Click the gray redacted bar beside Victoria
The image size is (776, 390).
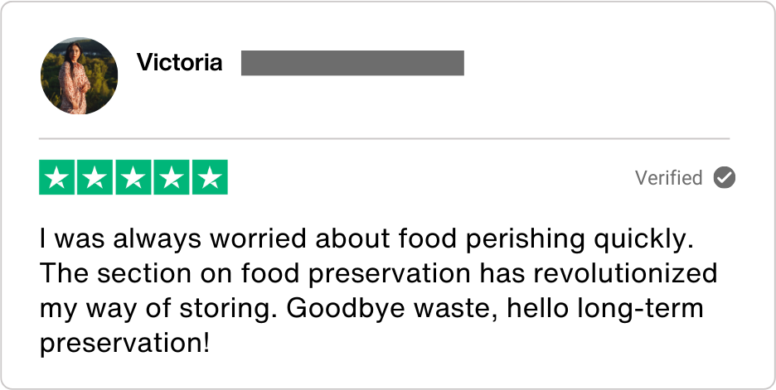352,63
